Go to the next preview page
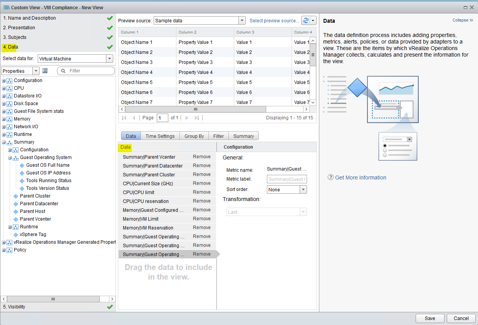478x325 pixels. 187,118
